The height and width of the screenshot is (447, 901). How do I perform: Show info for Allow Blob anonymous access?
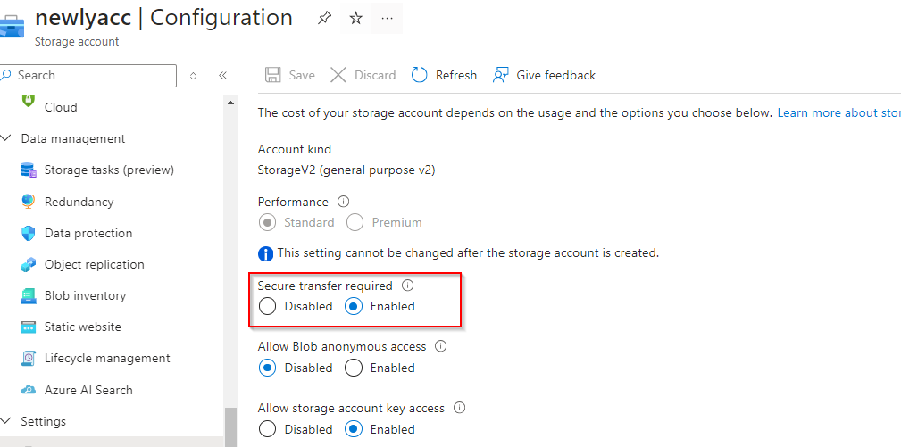coord(440,346)
